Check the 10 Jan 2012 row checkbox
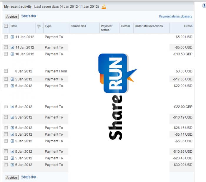The width and height of the screenshot is (206, 182). click(x=6, y=54)
